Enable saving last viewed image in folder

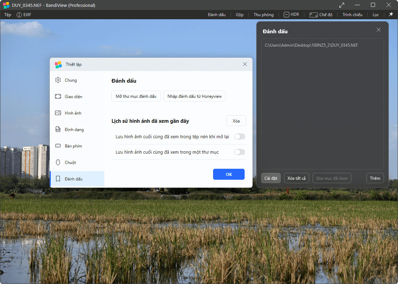(239, 152)
